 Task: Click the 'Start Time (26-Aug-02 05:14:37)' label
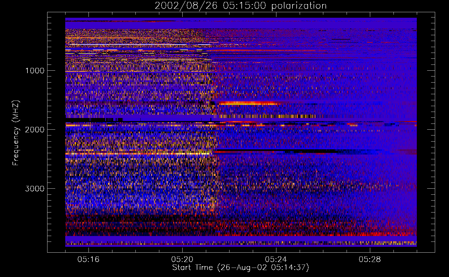pyautogui.click(x=241, y=268)
